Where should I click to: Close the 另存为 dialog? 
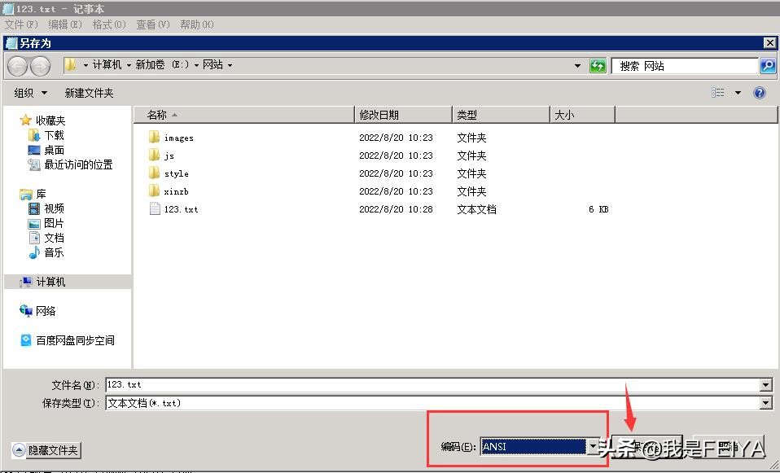tap(769, 43)
